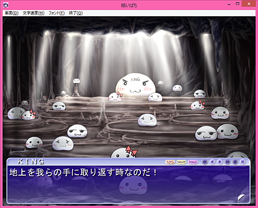The width and height of the screenshot is (258, 208).
Task: Click the dialogue line 地上を我らの手に取り返す時なのだ！
Action: click(x=83, y=173)
